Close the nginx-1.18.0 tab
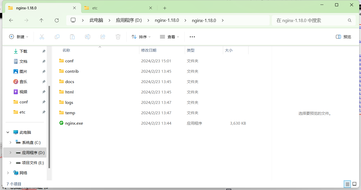 click(x=74, y=8)
